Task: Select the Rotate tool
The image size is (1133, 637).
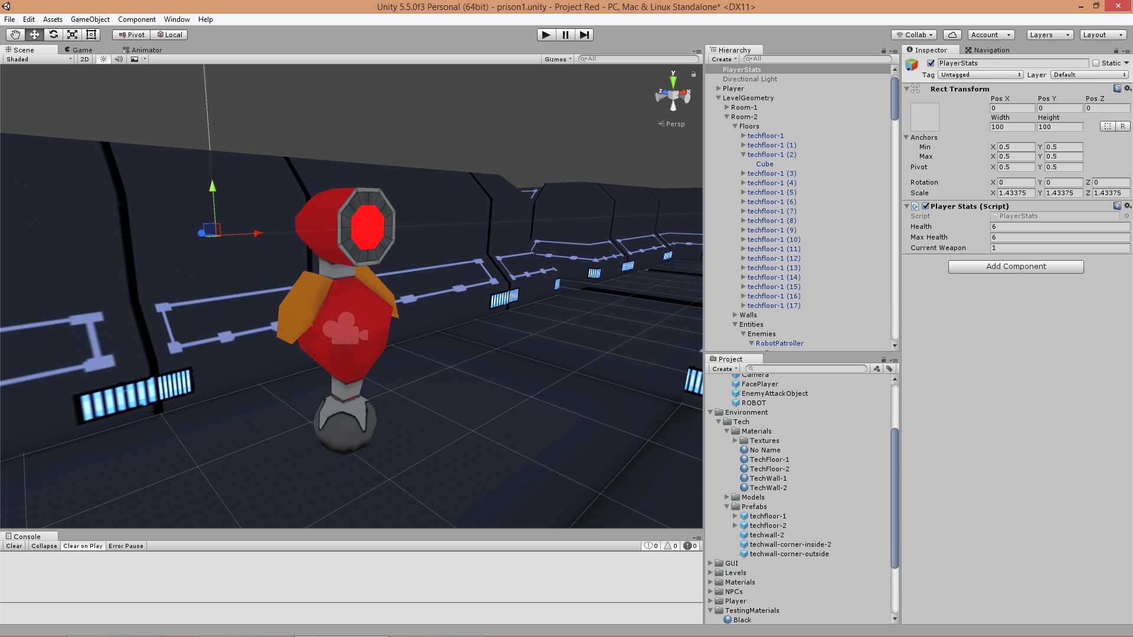Action: pos(53,35)
